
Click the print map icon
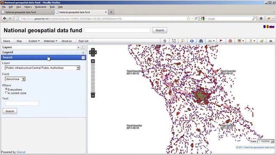[x=271, y=41]
